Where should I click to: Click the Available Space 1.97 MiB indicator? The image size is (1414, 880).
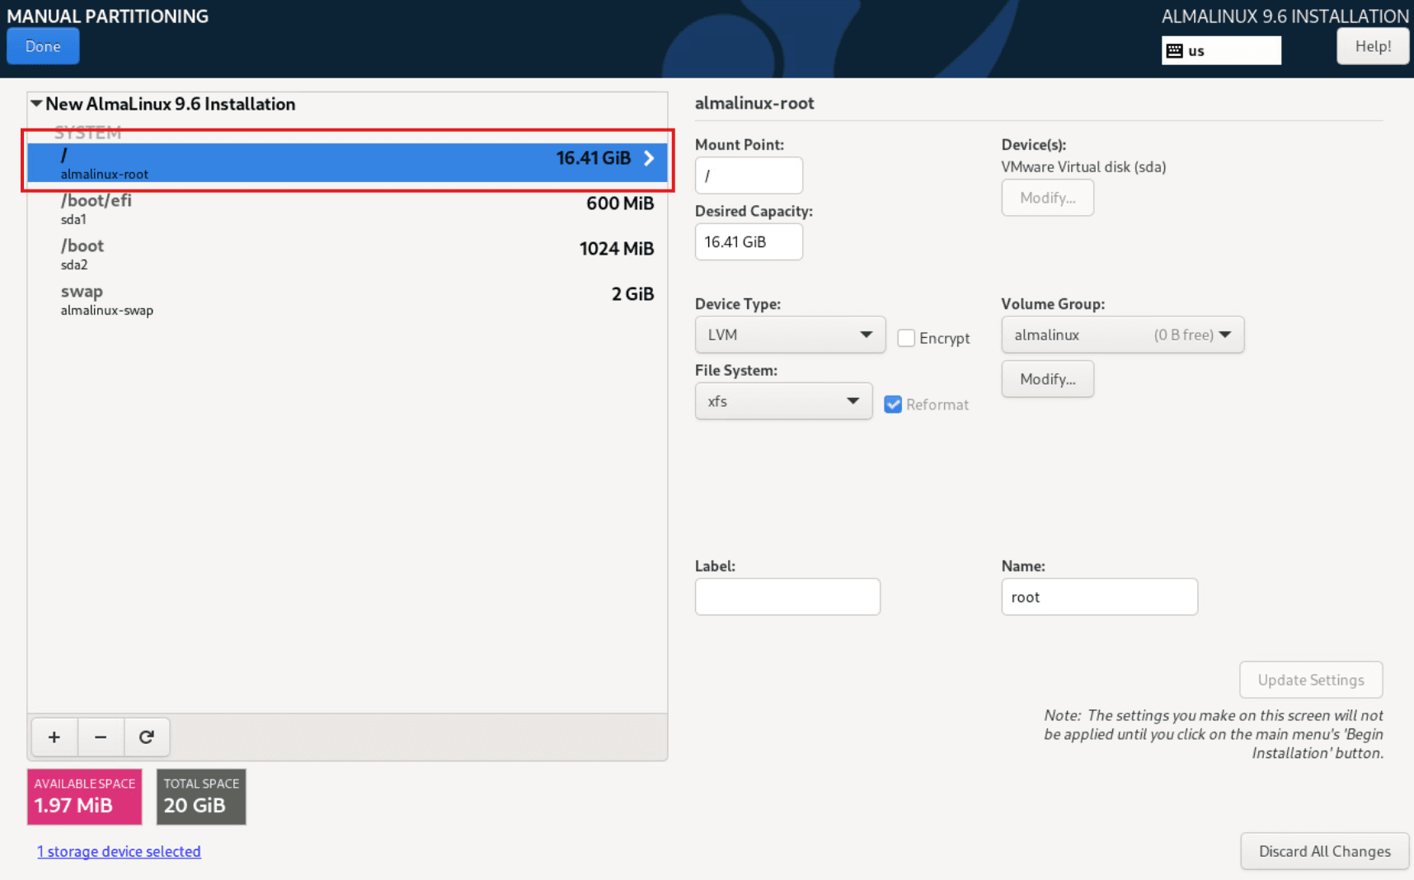(85, 797)
